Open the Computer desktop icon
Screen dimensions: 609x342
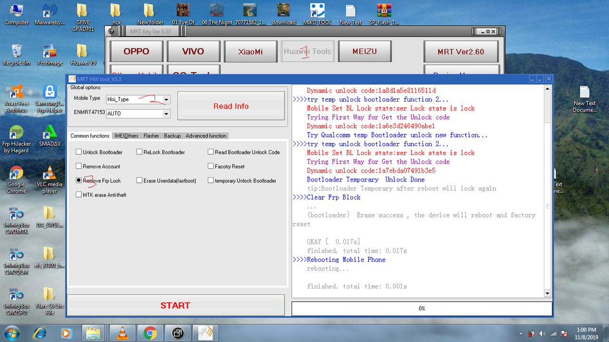point(17,14)
